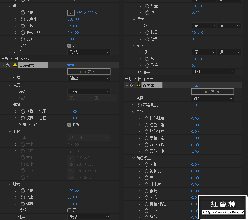This screenshot has height=220, width=248.
Task: Toggle stopwatch for 衰减半径 property
Action: click(23, 32)
